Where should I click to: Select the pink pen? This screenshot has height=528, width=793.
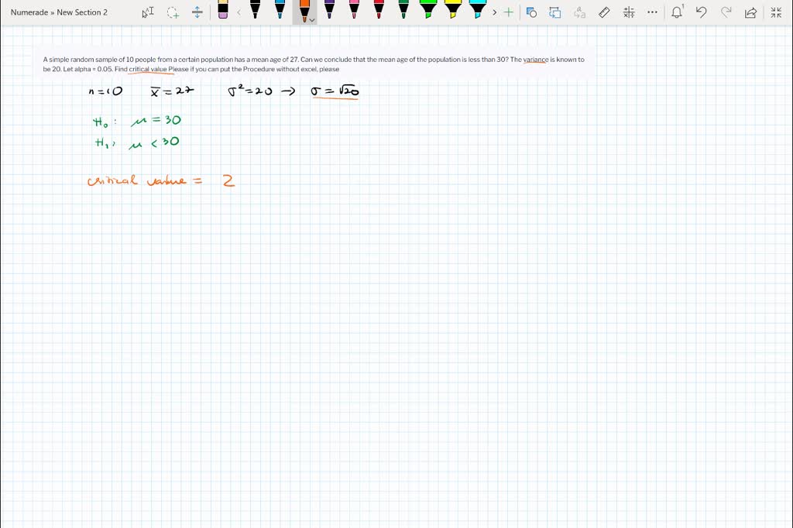(x=354, y=10)
